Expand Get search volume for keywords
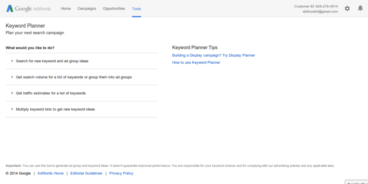Screen dimensions: 368x184 pyautogui.click(x=82, y=77)
